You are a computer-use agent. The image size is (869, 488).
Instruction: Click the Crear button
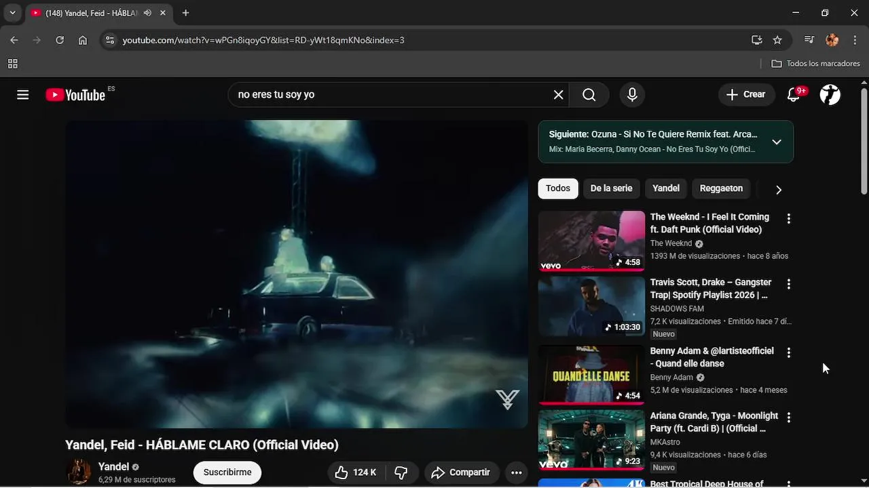(746, 95)
